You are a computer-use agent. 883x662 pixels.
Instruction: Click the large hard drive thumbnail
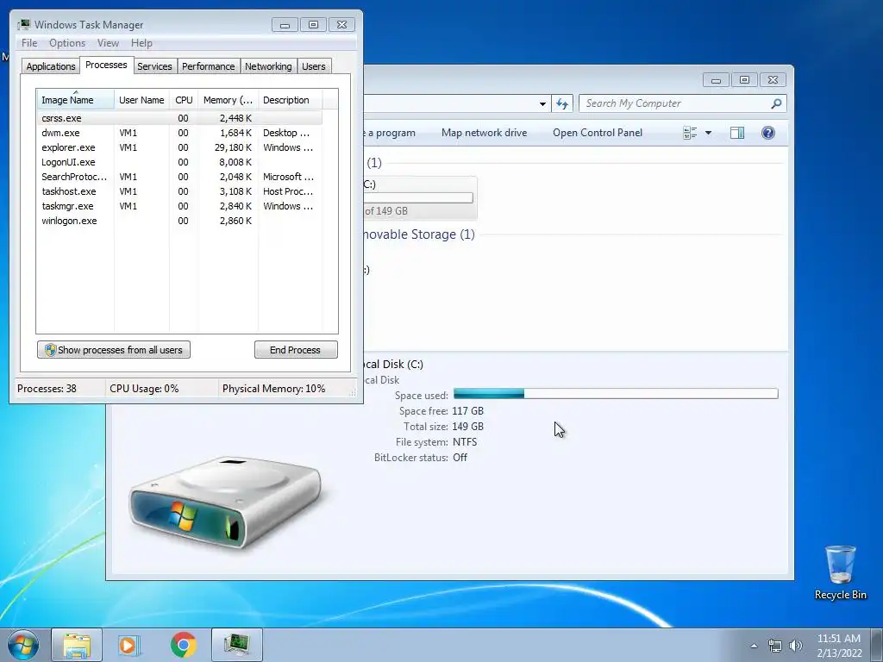click(x=225, y=503)
